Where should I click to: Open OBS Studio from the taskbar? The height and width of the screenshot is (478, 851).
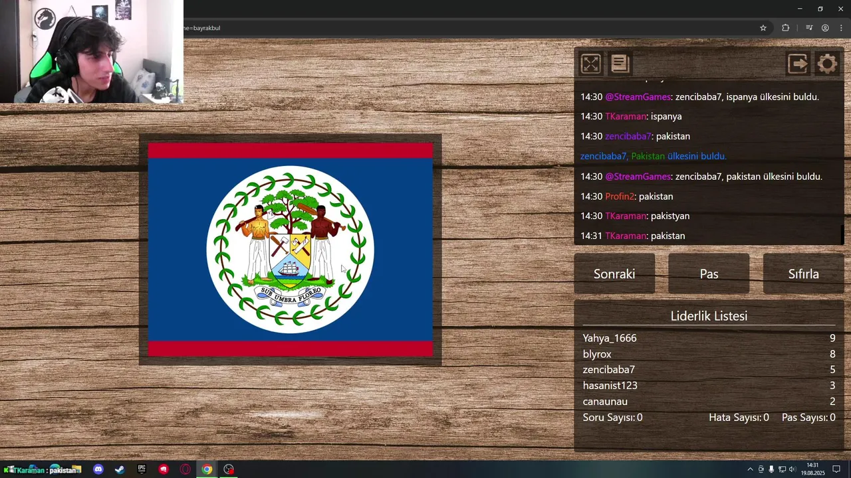coord(229,469)
